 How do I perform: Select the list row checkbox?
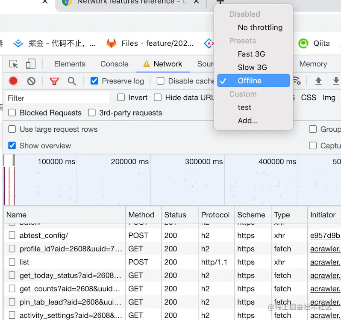(12, 262)
